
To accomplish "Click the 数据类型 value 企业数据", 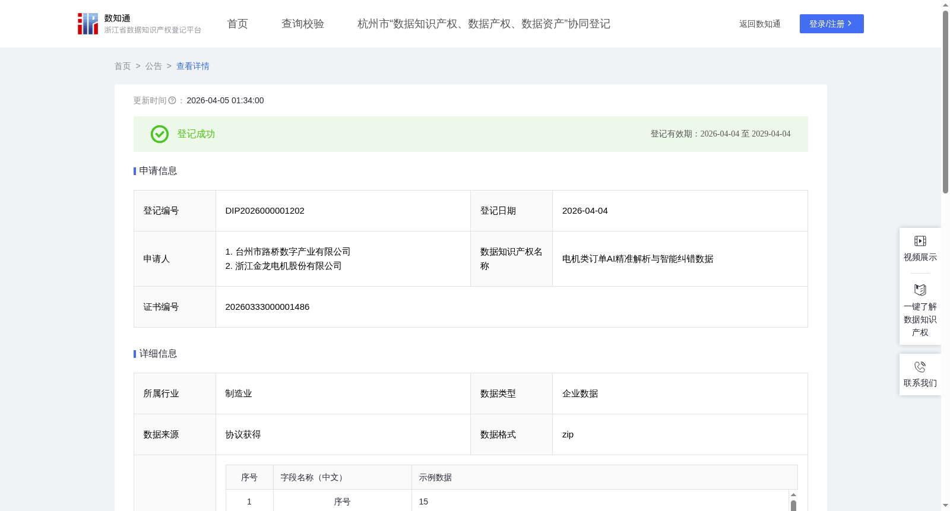I will (x=580, y=393).
